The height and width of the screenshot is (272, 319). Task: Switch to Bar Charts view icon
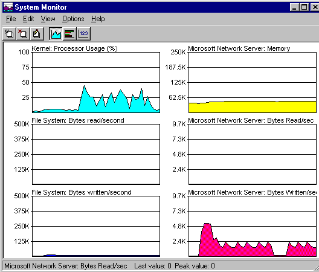[x=69, y=34]
